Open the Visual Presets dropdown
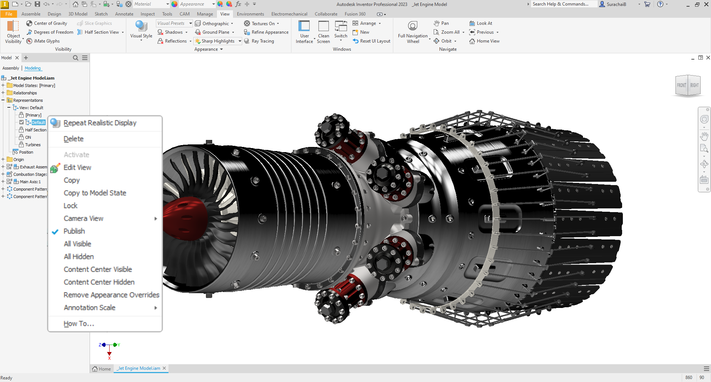Screen dimensions: 711x382 (190, 23)
